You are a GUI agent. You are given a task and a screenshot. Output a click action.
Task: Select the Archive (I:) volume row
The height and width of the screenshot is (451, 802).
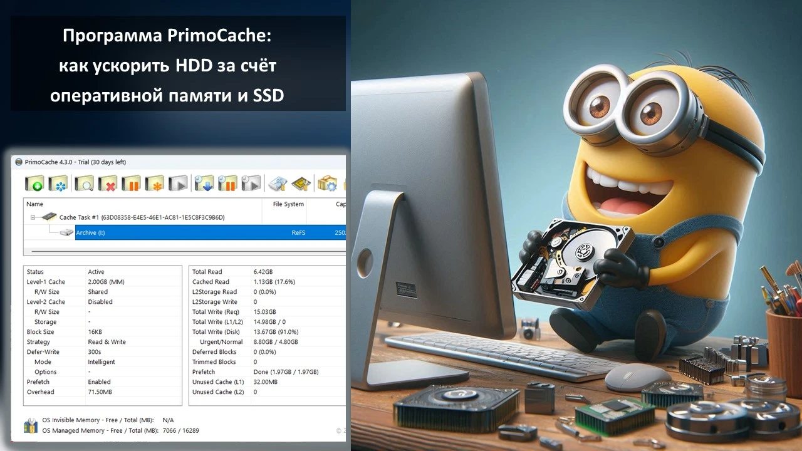211,233
